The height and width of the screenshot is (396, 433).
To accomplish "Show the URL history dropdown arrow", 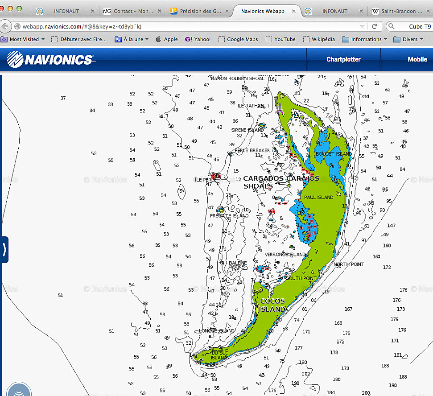I will click(362, 27).
